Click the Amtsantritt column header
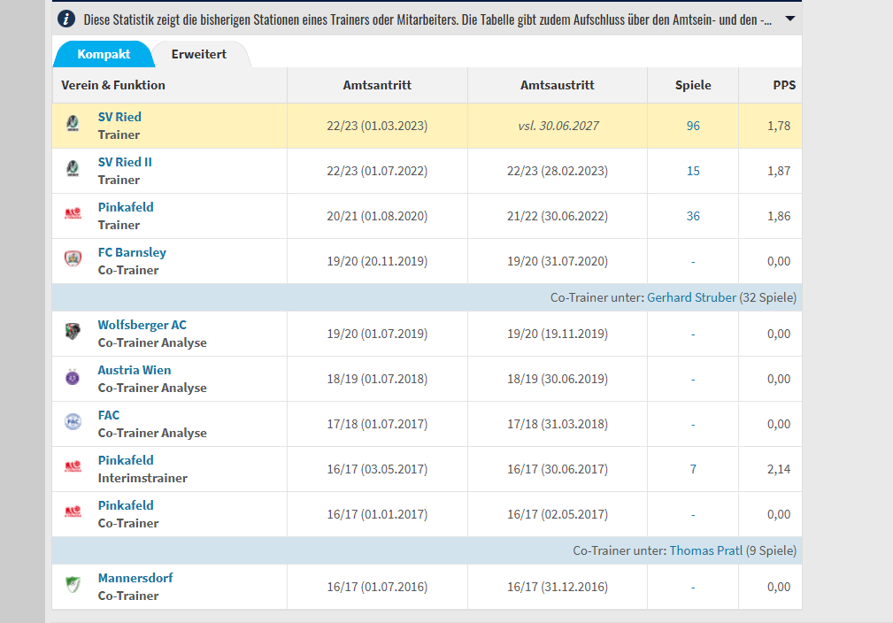 (377, 85)
